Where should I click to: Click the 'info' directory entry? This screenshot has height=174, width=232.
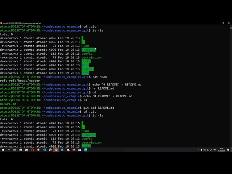click(x=85, y=65)
